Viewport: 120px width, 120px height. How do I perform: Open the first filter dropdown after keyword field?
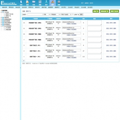click(46, 15)
